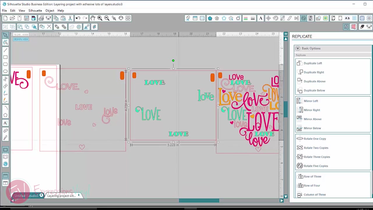This screenshot has height=210, width=373.
Task: Click the Open folder icon
Action: pos(12,18)
